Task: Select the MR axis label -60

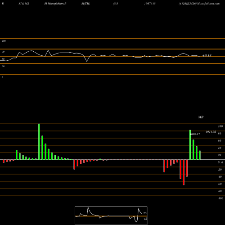Action: click(x=220, y=184)
